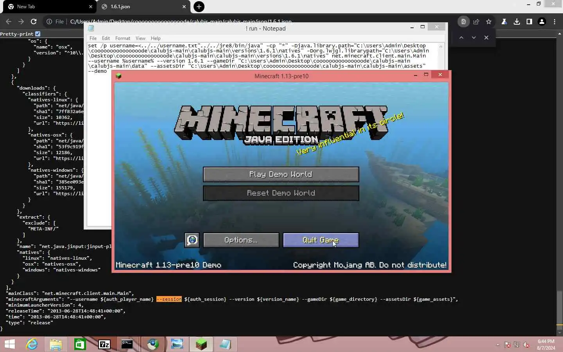Click the browser address bar URL
Viewport: 563px width, 352px height.
(181, 22)
